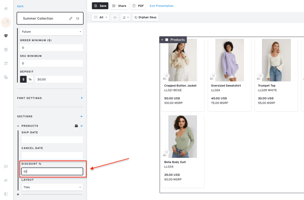Tick the Products section checkbox
Screen dimensions: 304x200
(167, 40)
